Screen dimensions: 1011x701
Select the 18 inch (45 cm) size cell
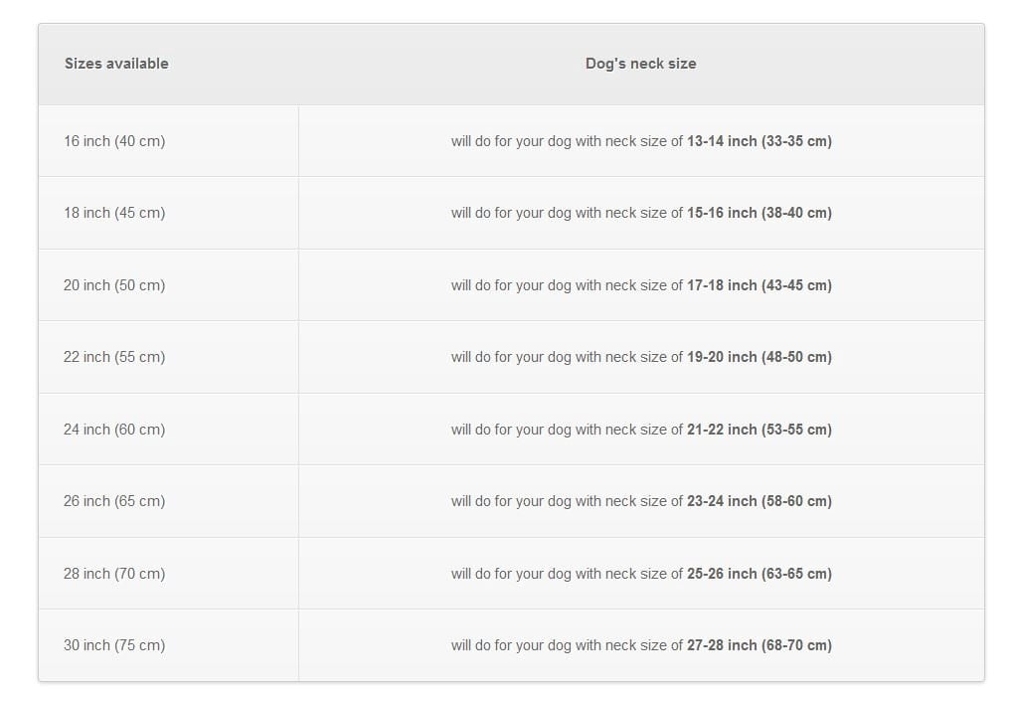pyautogui.click(x=114, y=213)
